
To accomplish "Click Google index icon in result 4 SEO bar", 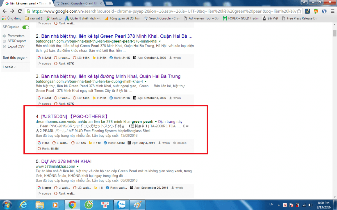I will tap(39, 143).
